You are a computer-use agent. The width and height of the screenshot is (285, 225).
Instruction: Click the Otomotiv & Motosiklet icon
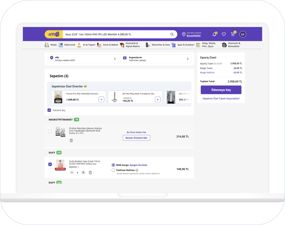pos(224,45)
